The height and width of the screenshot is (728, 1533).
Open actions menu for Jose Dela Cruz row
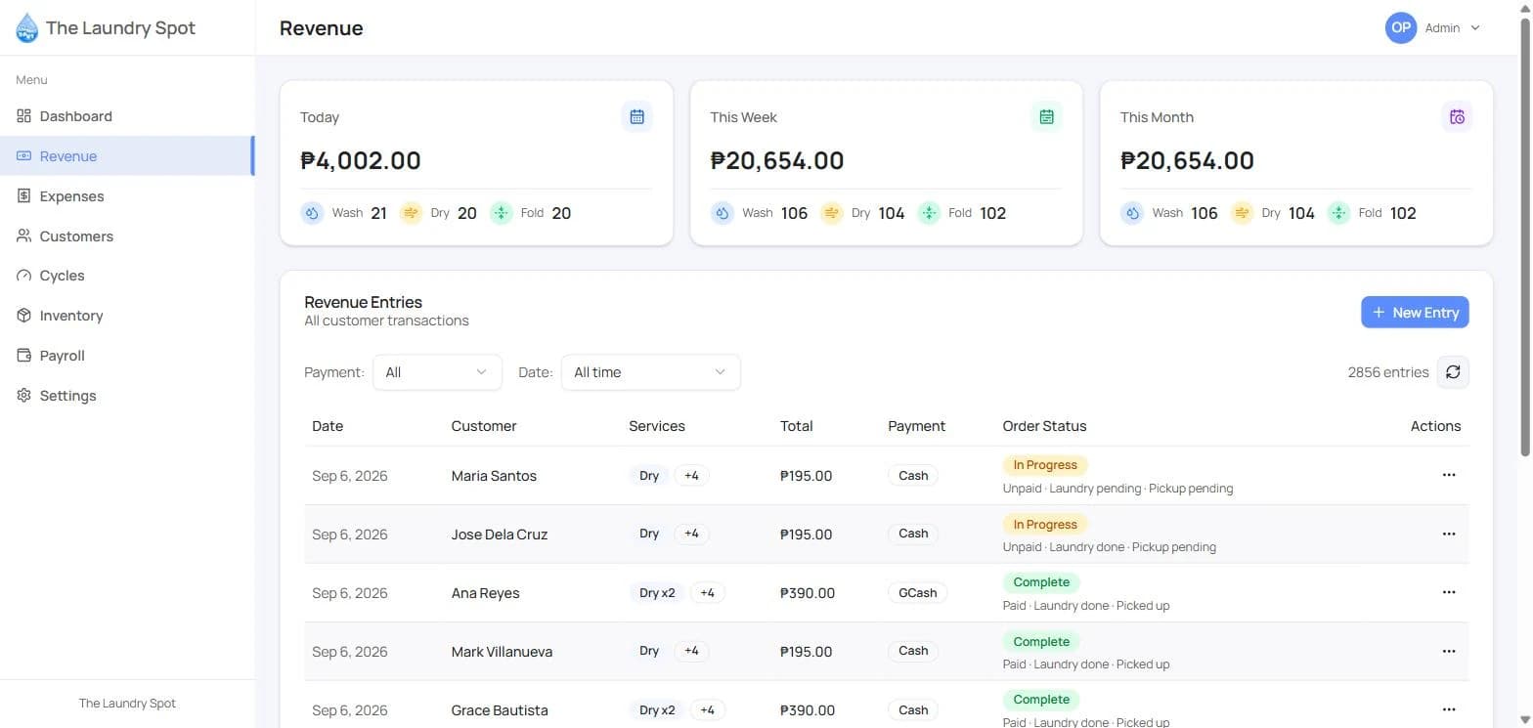1449,534
